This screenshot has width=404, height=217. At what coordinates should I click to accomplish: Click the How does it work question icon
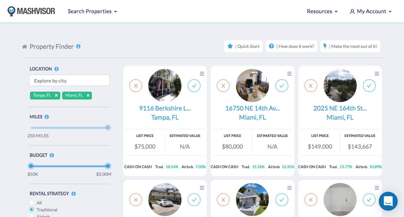point(271,46)
